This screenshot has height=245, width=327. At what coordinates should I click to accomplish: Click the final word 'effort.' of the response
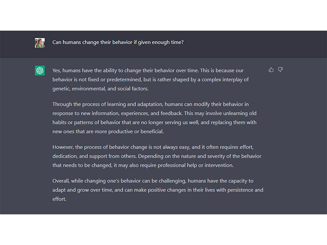click(59, 199)
